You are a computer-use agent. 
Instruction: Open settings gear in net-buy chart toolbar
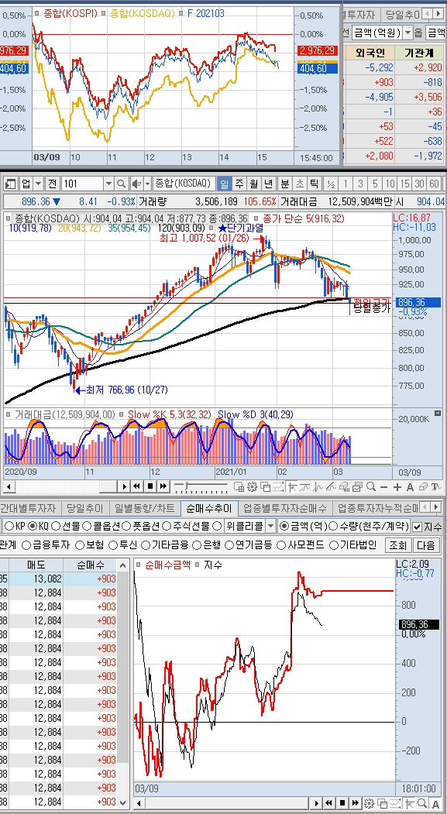[370, 803]
